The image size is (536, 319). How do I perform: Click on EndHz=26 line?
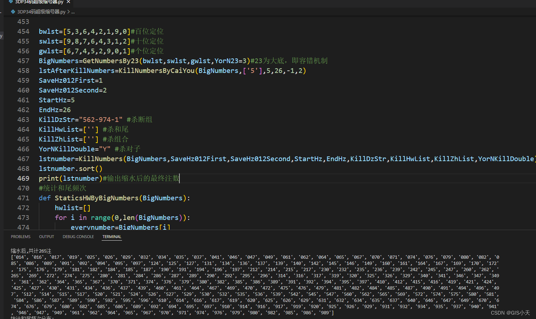click(x=55, y=110)
